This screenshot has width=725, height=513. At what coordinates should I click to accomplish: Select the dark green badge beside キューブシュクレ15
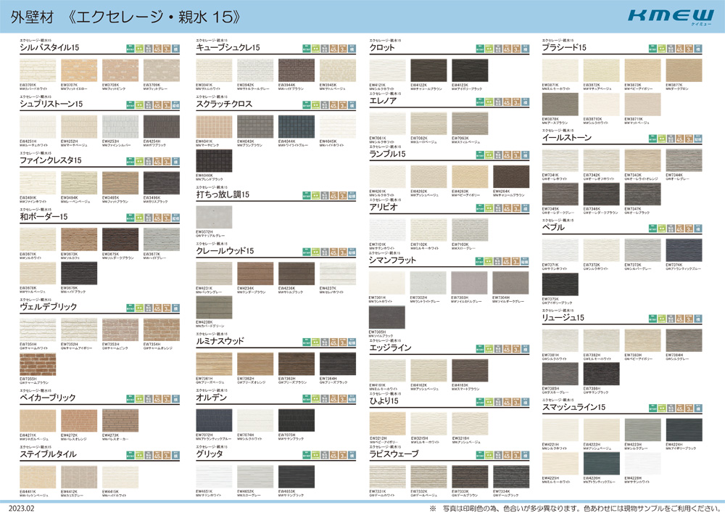tap(307, 49)
